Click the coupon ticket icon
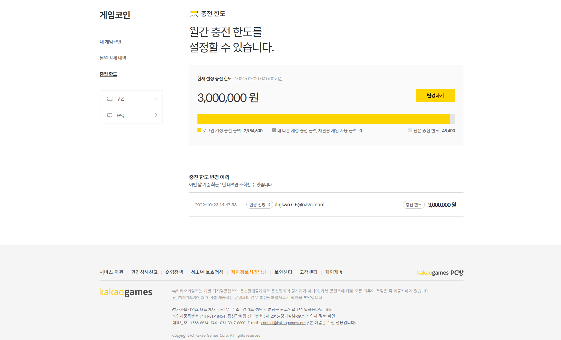The width and height of the screenshot is (561, 340). (x=110, y=99)
